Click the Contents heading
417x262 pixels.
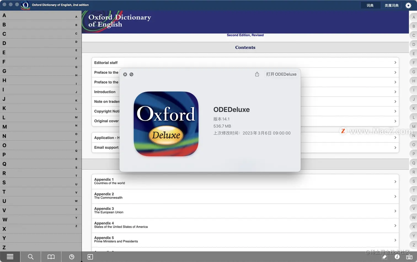pos(245,47)
